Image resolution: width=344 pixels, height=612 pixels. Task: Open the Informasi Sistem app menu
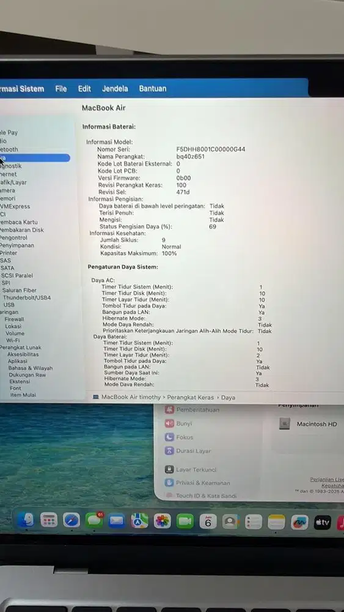click(22, 89)
